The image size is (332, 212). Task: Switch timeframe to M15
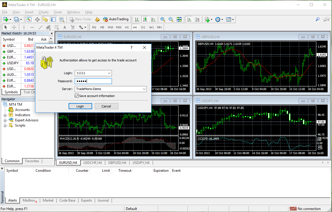pos(110,27)
